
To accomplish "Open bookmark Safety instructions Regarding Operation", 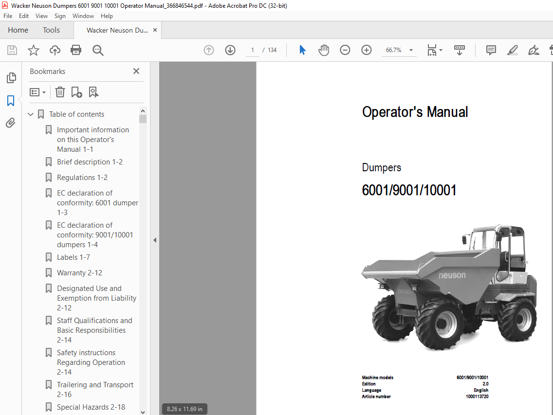I will pyautogui.click(x=91, y=362).
